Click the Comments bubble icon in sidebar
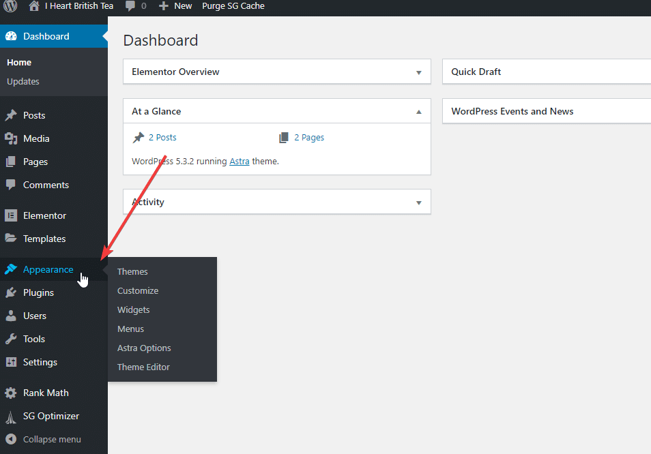Image resolution: width=651 pixels, height=454 pixels. [x=11, y=185]
